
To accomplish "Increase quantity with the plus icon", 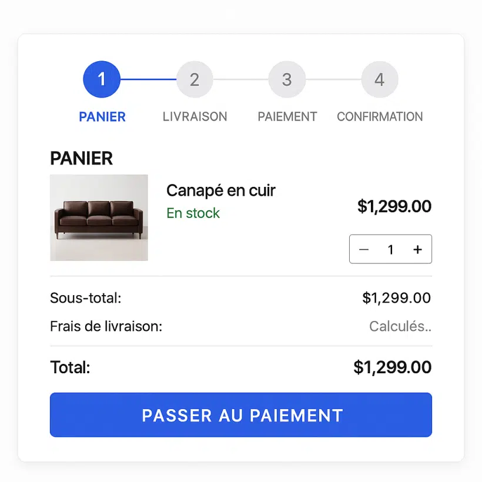I will point(417,249).
